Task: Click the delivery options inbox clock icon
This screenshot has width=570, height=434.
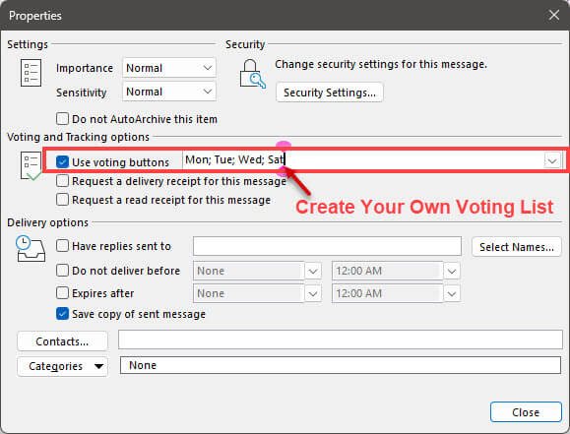Action: (31, 249)
